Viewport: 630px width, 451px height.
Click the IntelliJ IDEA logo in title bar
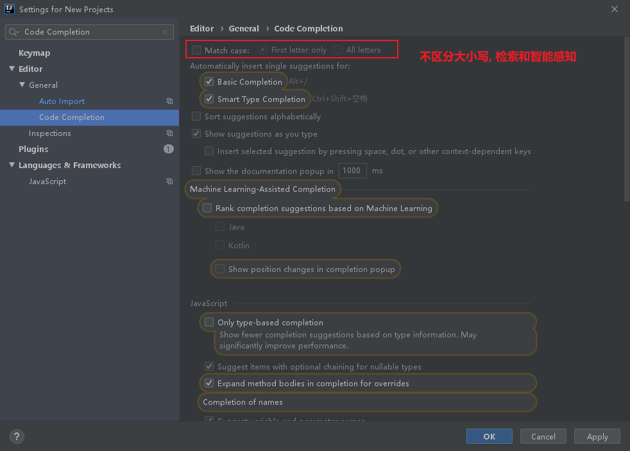click(9, 9)
